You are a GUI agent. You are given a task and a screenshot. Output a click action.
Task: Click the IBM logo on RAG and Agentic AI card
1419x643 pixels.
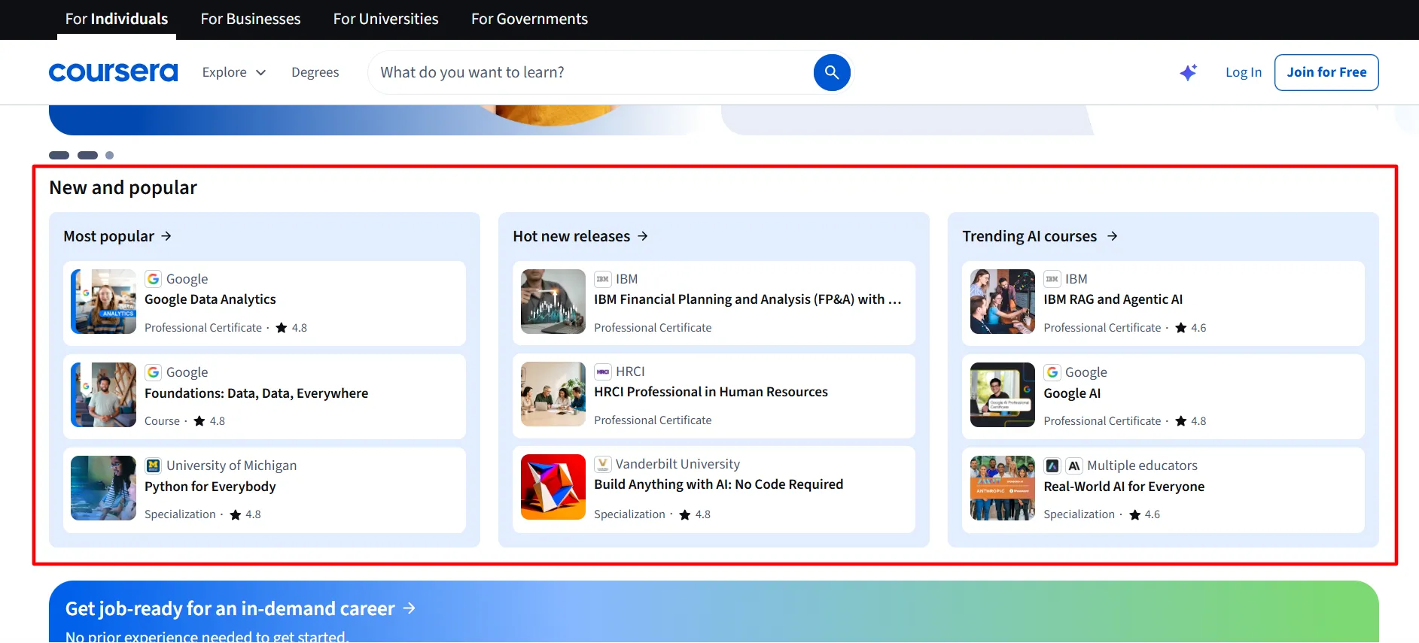[x=1052, y=279]
